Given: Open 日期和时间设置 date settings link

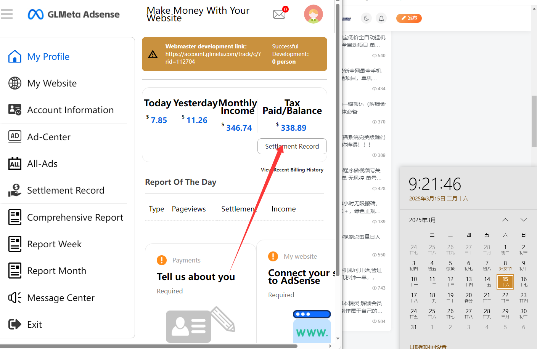Looking at the screenshot, I should [x=428, y=346].
